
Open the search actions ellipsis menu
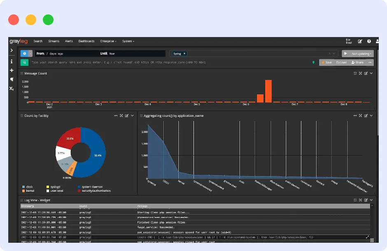tap(370, 63)
